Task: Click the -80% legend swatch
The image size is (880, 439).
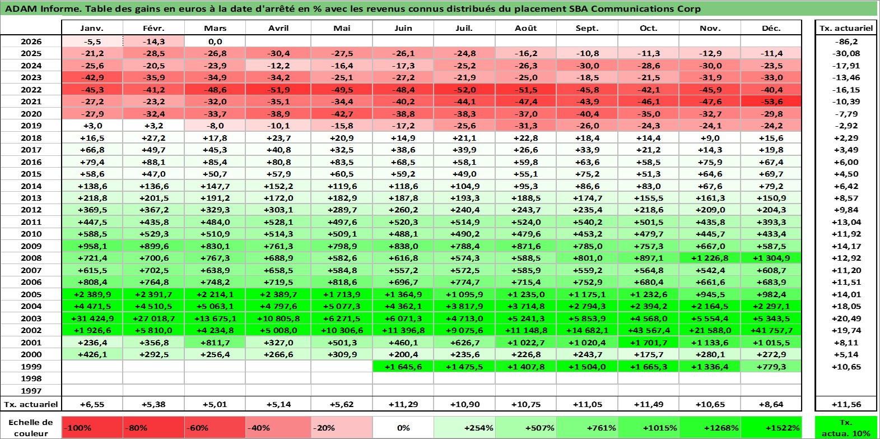Action: point(153,427)
